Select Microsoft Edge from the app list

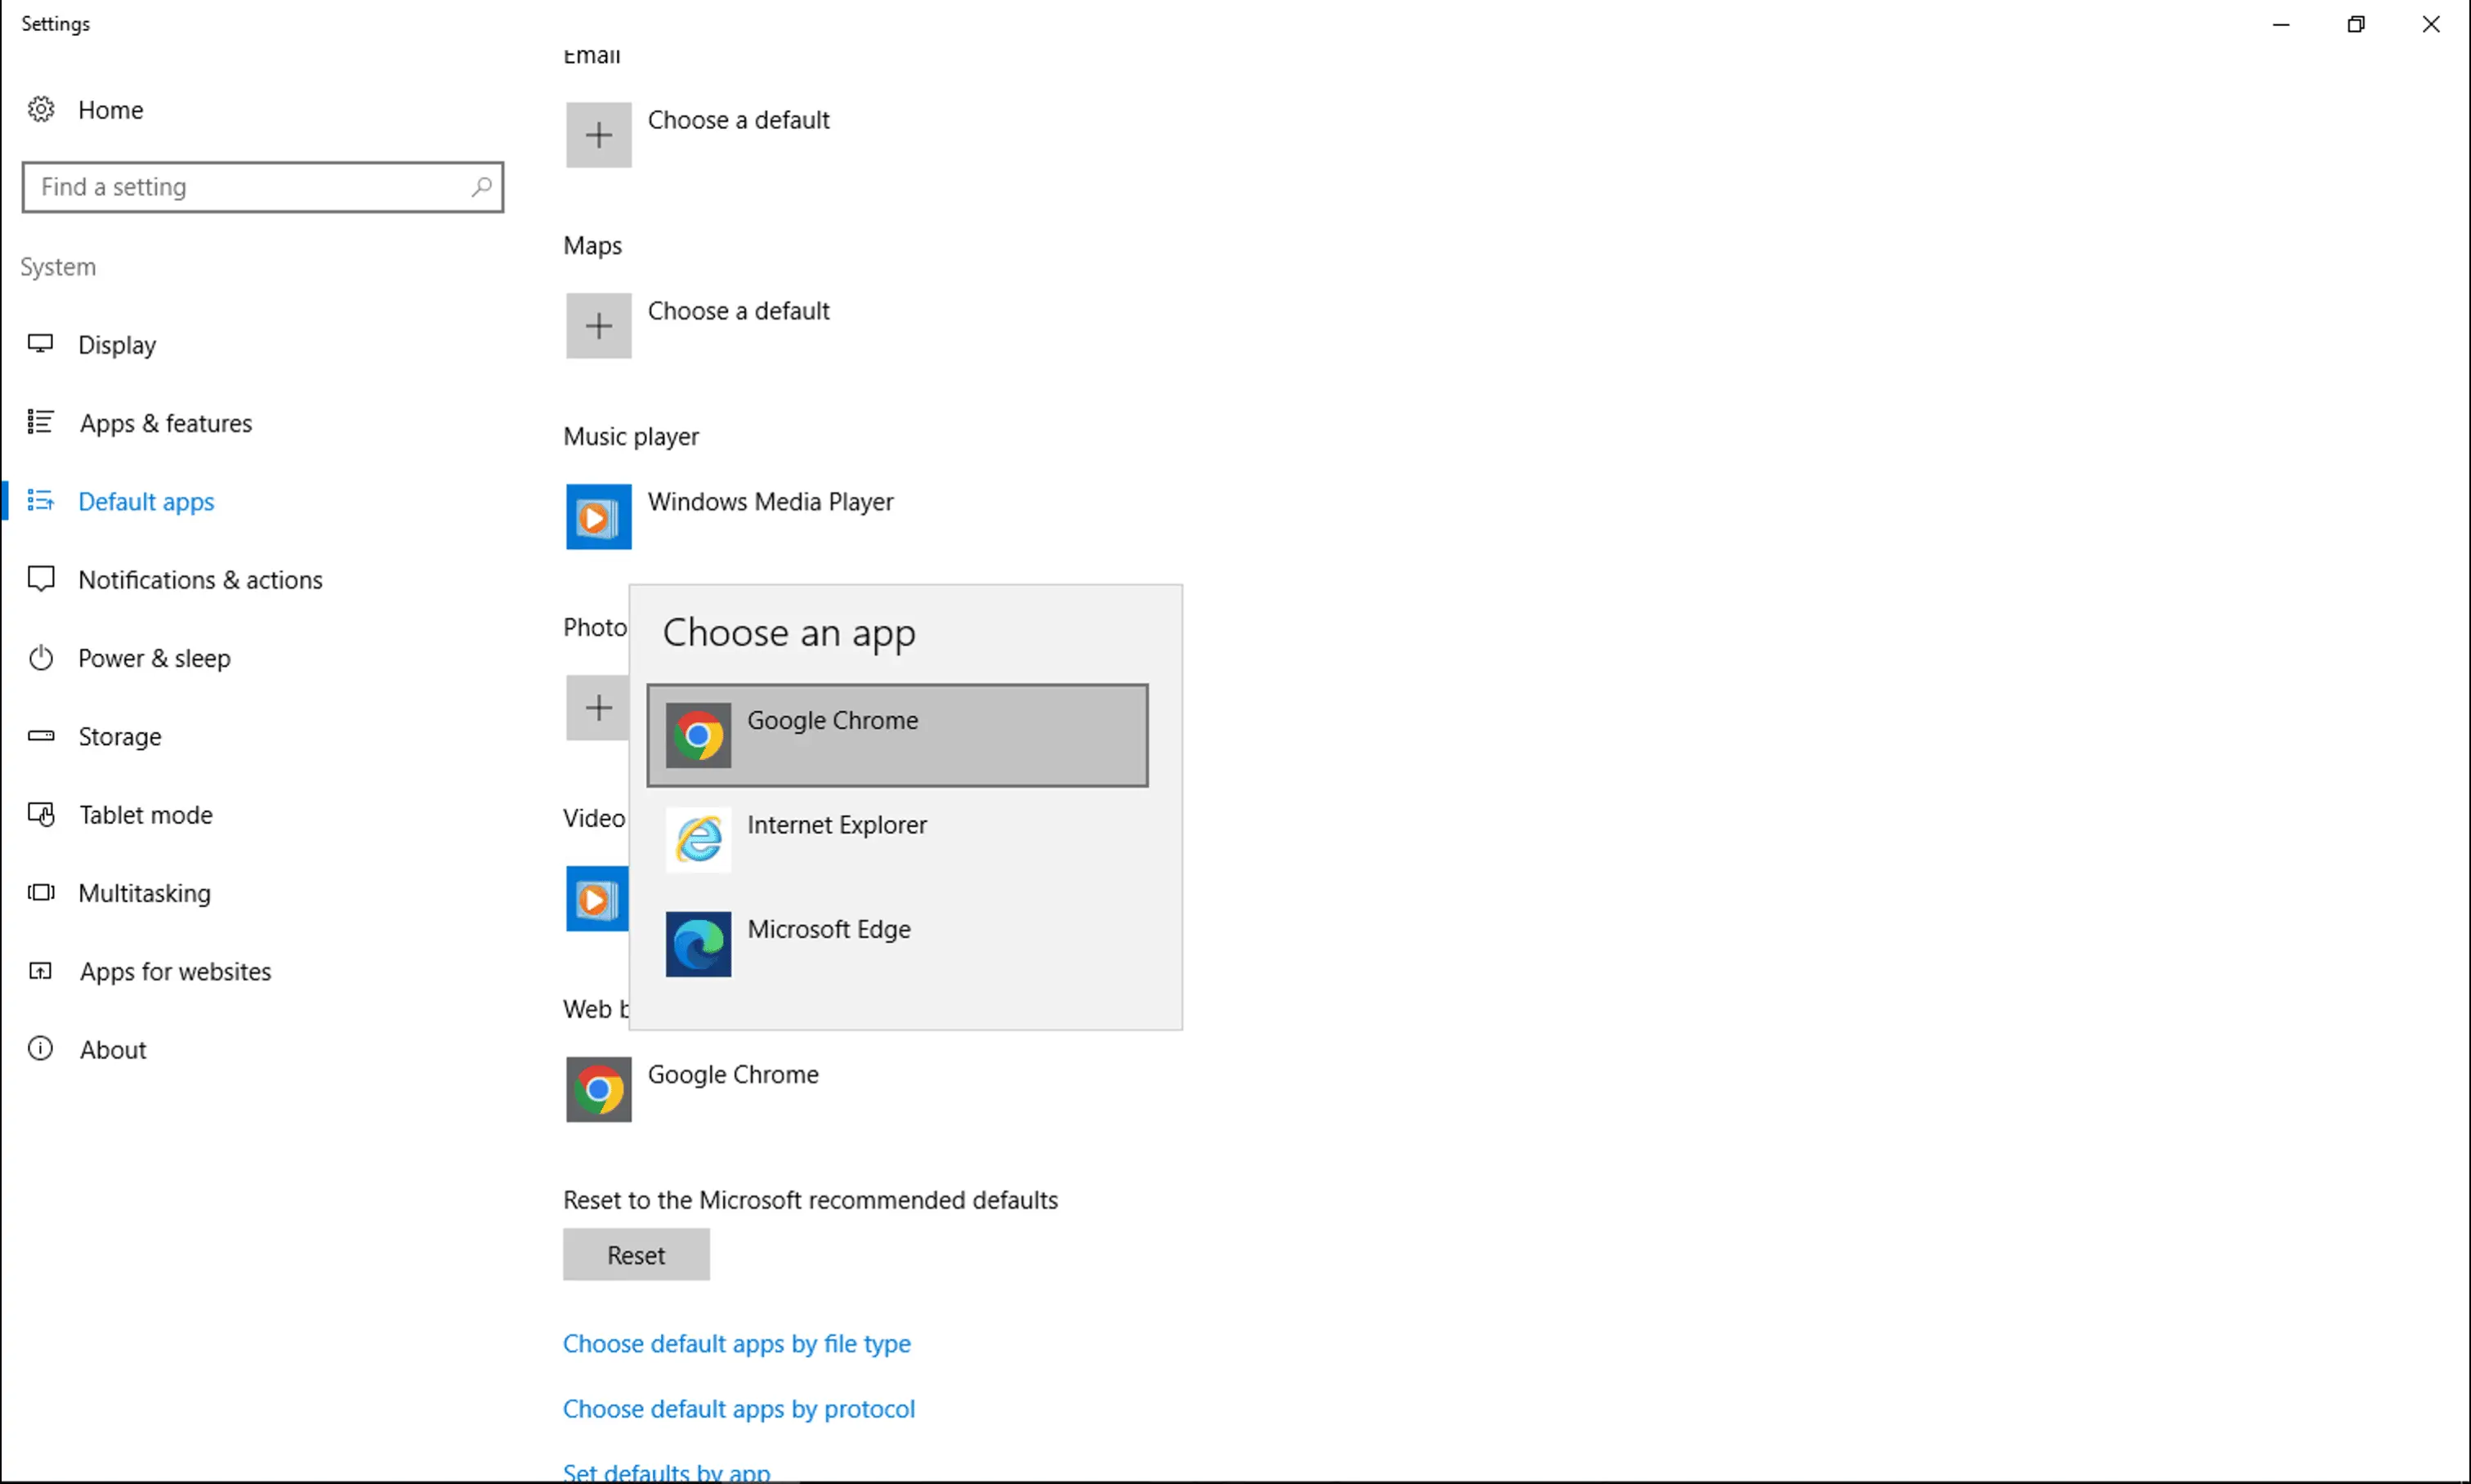pyautogui.click(x=896, y=944)
